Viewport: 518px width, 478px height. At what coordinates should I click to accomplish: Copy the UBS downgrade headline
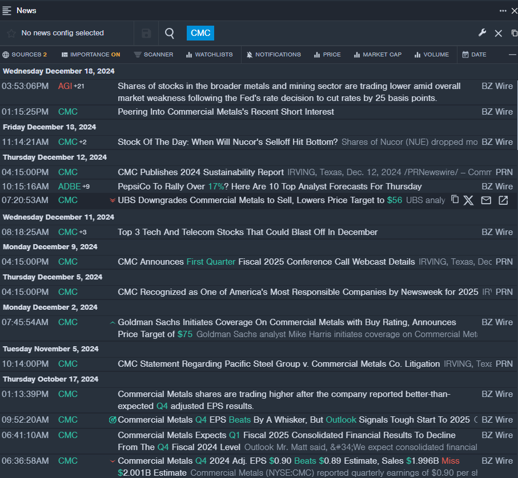455,200
